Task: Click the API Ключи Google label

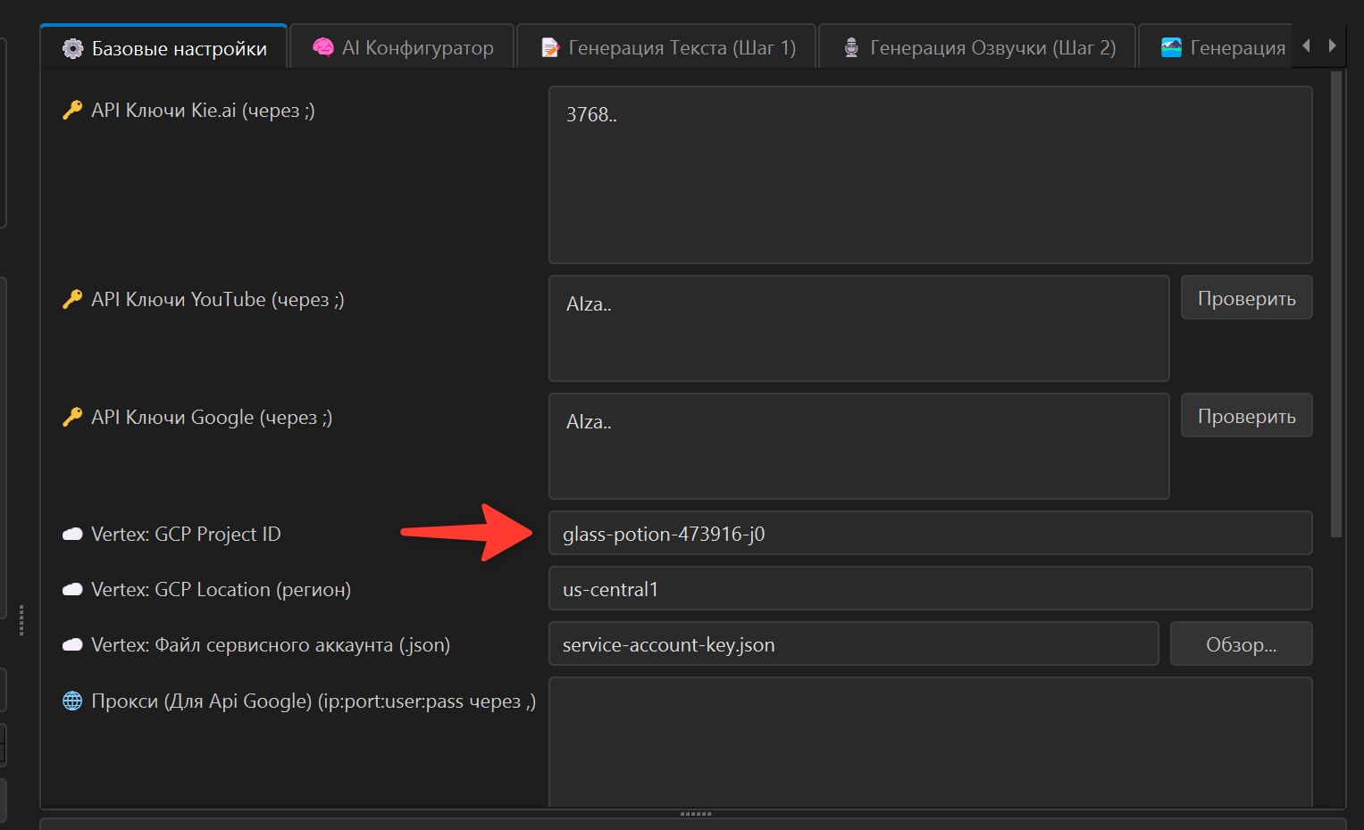Action: click(212, 418)
